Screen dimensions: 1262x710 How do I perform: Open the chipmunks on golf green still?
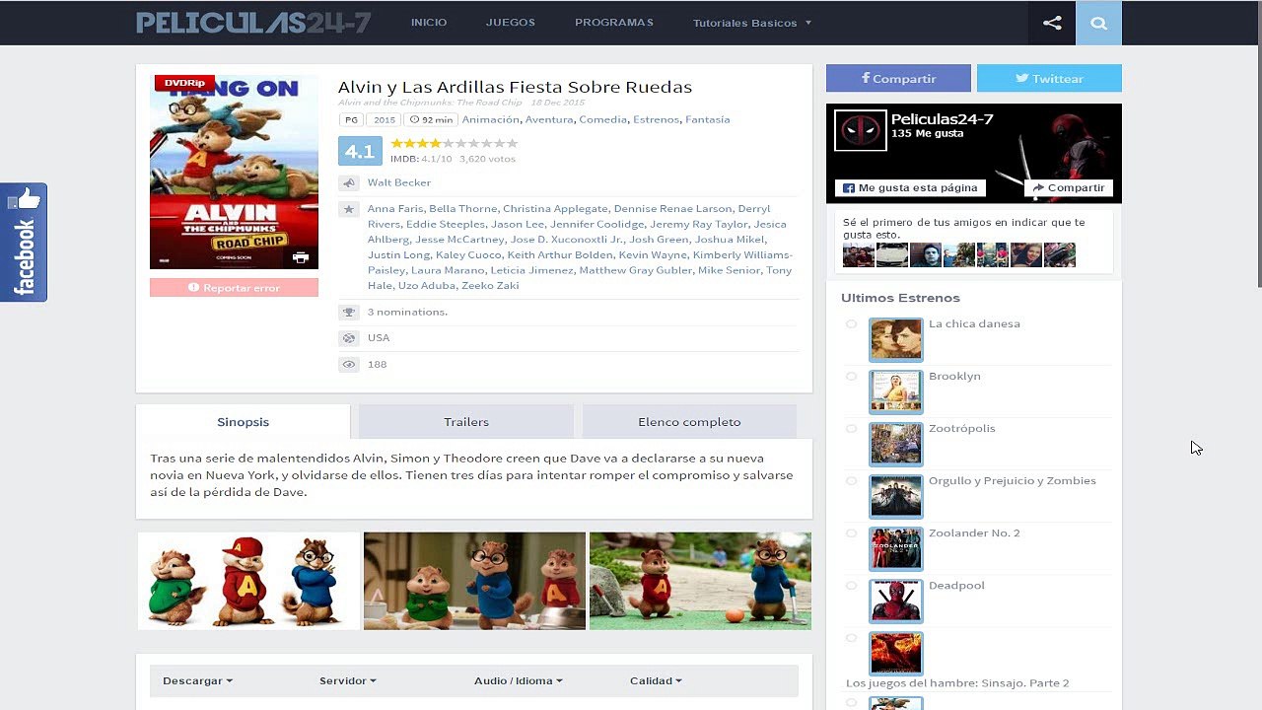(700, 581)
